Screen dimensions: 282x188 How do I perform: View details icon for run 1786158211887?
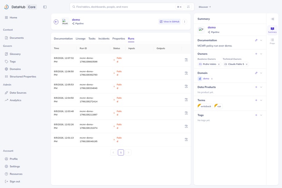pyautogui.click(x=186, y=113)
